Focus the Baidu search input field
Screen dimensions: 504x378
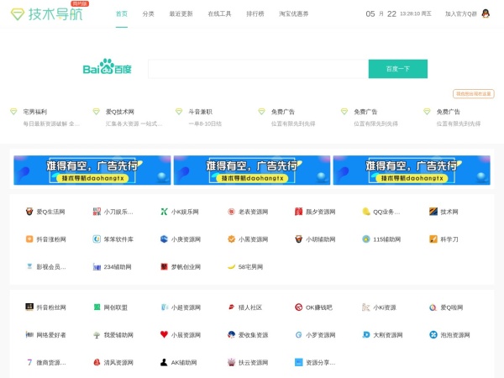click(x=258, y=69)
